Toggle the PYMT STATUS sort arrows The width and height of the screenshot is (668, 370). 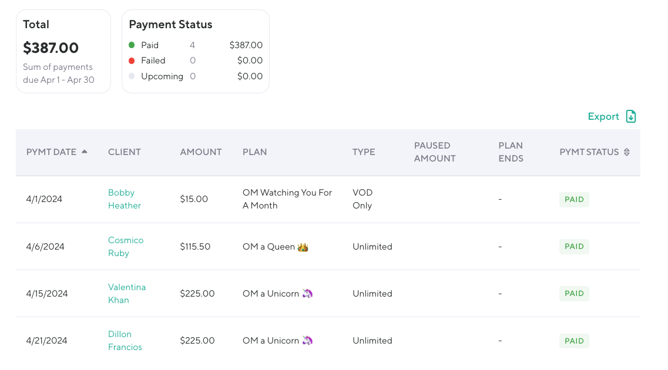(x=626, y=152)
